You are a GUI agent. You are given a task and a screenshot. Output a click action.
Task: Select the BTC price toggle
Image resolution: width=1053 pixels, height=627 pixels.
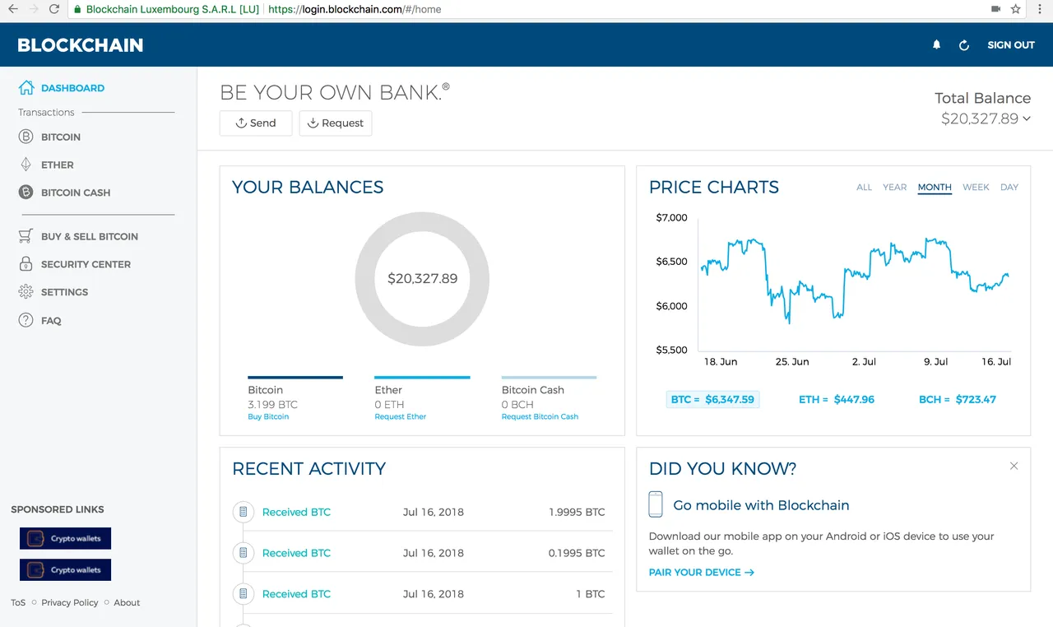[x=712, y=399]
